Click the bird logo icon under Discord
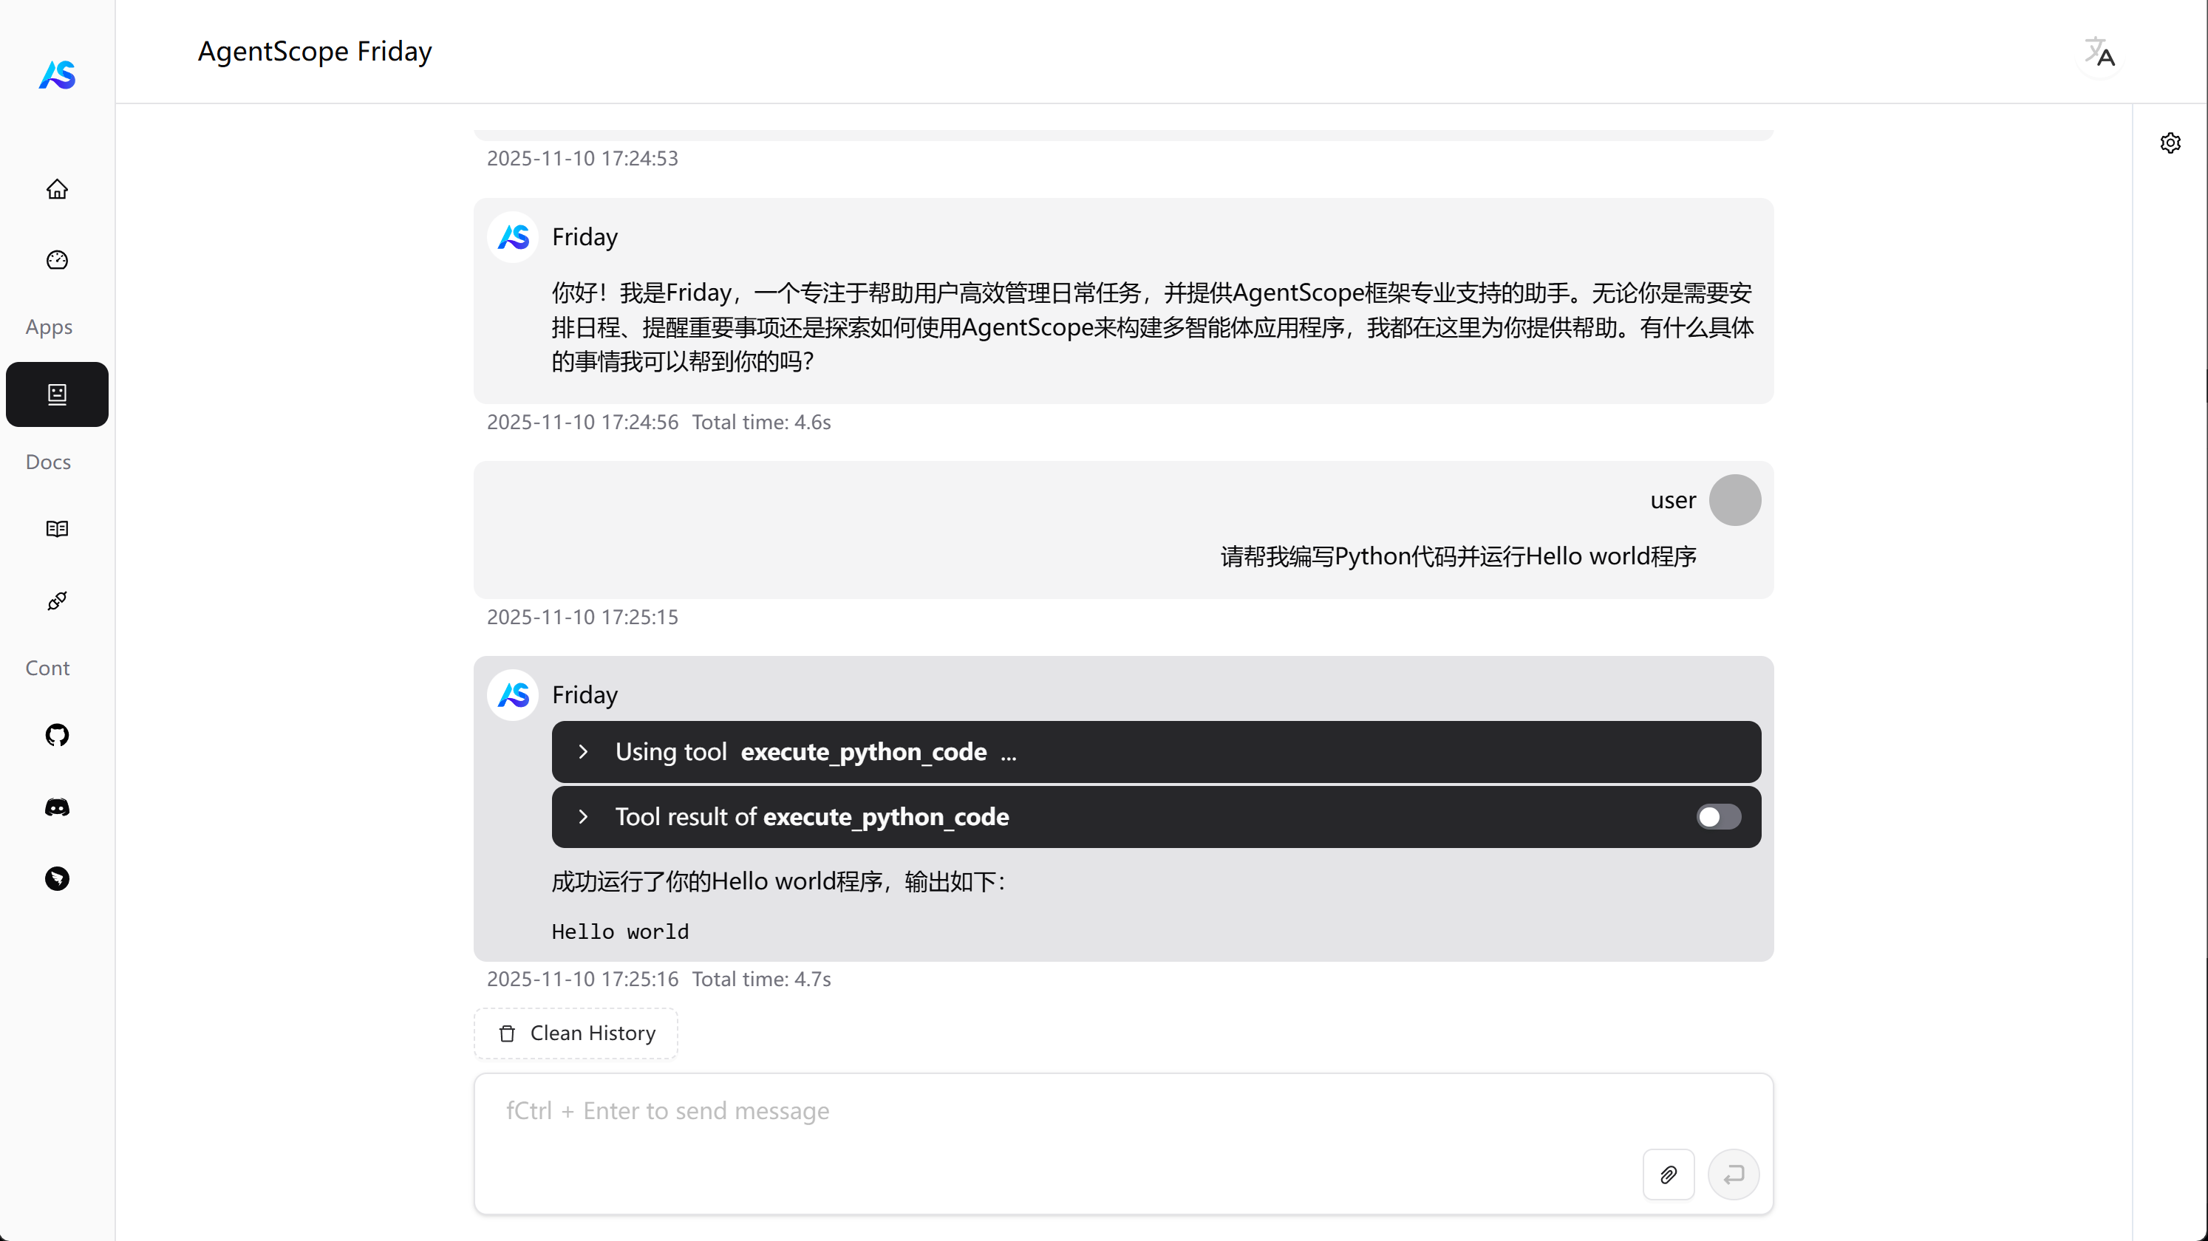This screenshot has width=2208, height=1241. tap(58, 878)
